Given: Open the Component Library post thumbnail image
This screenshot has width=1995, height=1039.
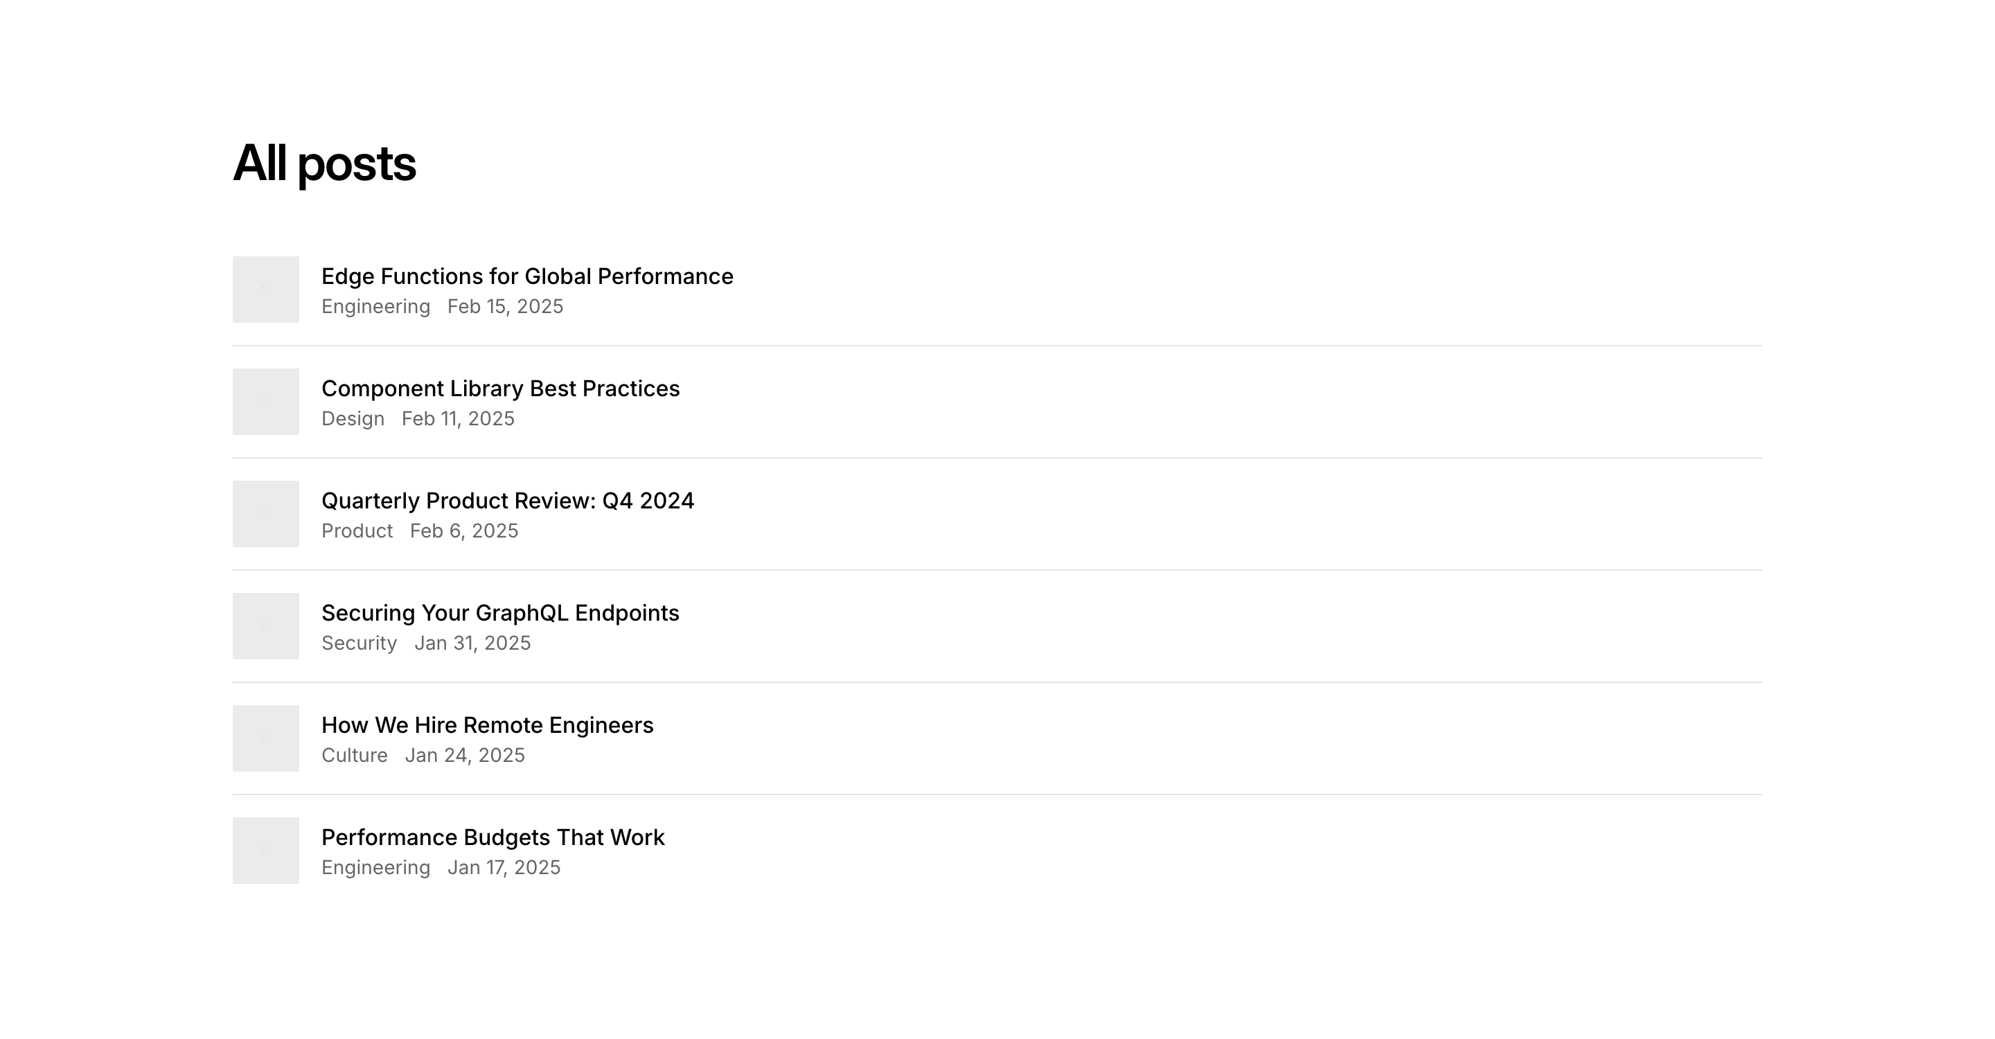Looking at the screenshot, I should pos(265,402).
